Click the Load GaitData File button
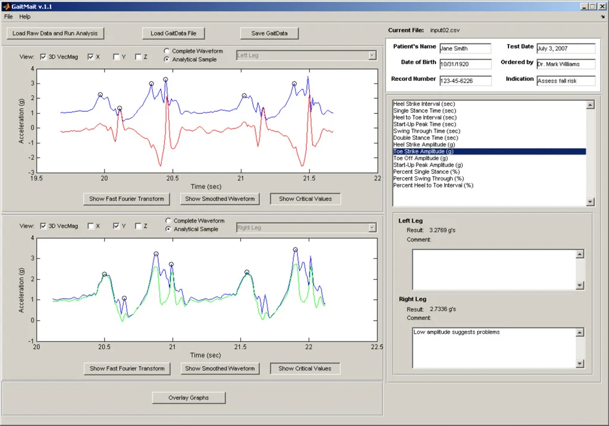The height and width of the screenshot is (426, 609). 173,33
